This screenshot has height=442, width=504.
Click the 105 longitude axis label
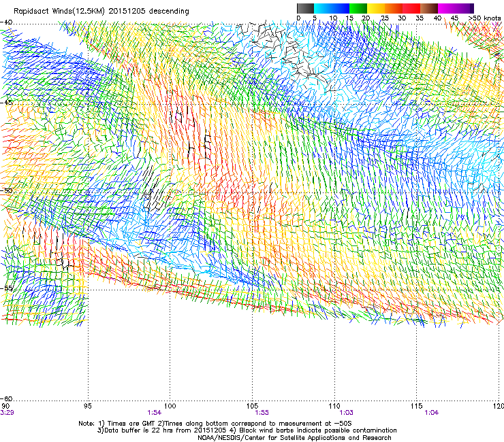point(252,406)
